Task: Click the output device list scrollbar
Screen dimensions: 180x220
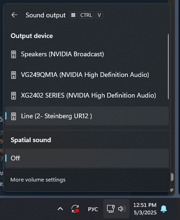Action: (168, 67)
